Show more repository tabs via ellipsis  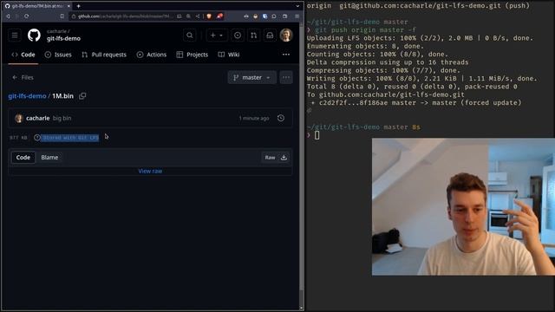click(286, 55)
